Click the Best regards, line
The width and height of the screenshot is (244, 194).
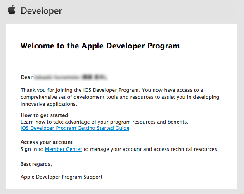tap(36, 164)
